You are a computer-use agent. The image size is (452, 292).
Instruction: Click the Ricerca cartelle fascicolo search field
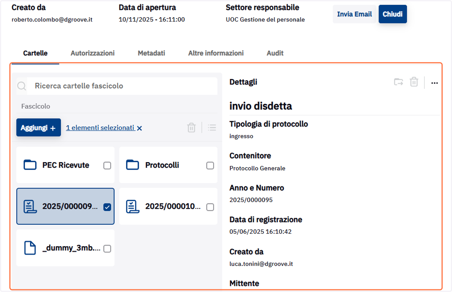click(117, 86)
